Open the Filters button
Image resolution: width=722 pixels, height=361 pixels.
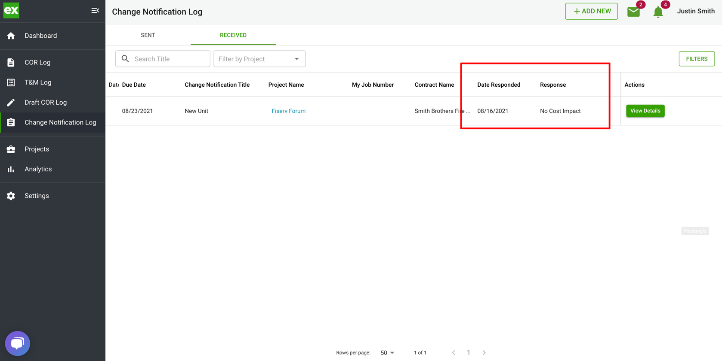696,59
